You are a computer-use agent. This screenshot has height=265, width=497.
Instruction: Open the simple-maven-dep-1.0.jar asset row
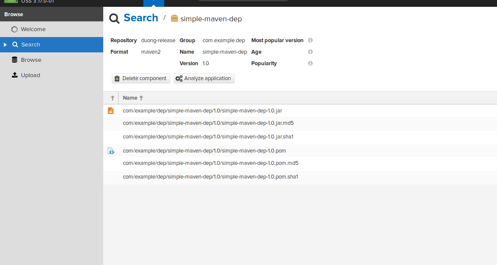pyautogui.click(x=300, y=110)
